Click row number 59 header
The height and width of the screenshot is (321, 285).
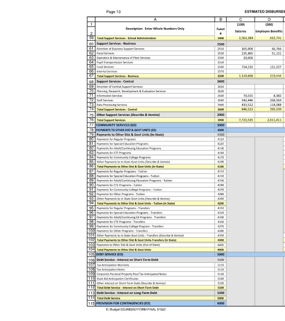click(91, 38)
